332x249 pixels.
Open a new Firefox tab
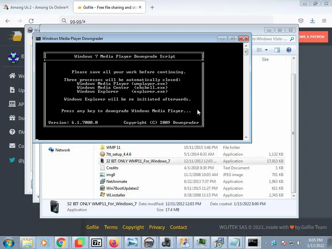tap(152, 7)
